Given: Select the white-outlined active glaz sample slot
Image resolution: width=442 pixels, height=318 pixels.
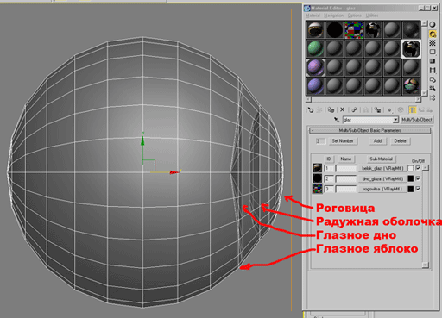Looking at the screenshot, I should [411, 49].
